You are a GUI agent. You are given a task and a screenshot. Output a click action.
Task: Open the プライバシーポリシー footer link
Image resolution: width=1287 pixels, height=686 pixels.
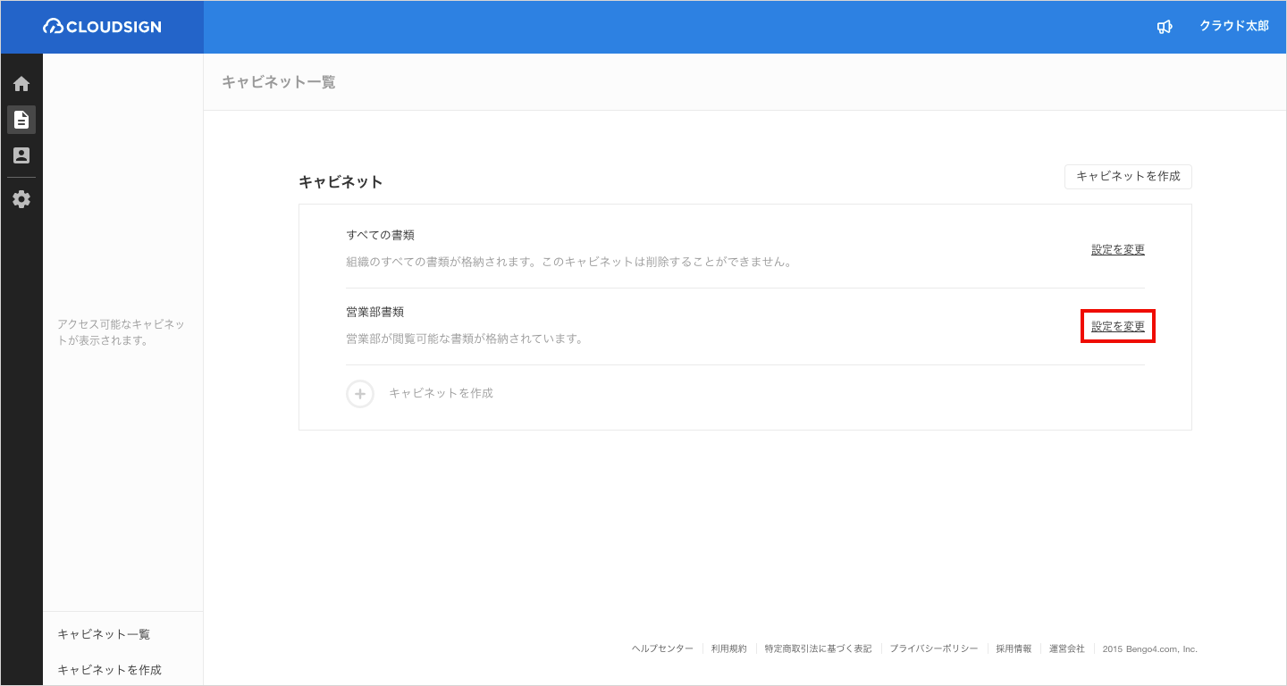pos(933,648)
